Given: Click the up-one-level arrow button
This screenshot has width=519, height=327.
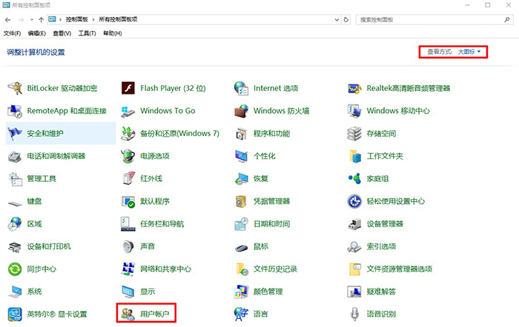Looking at the screenshot, I should point(41,19).
